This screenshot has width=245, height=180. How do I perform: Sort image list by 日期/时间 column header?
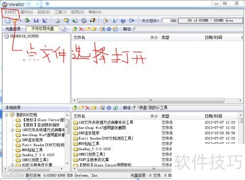(221, 38)
